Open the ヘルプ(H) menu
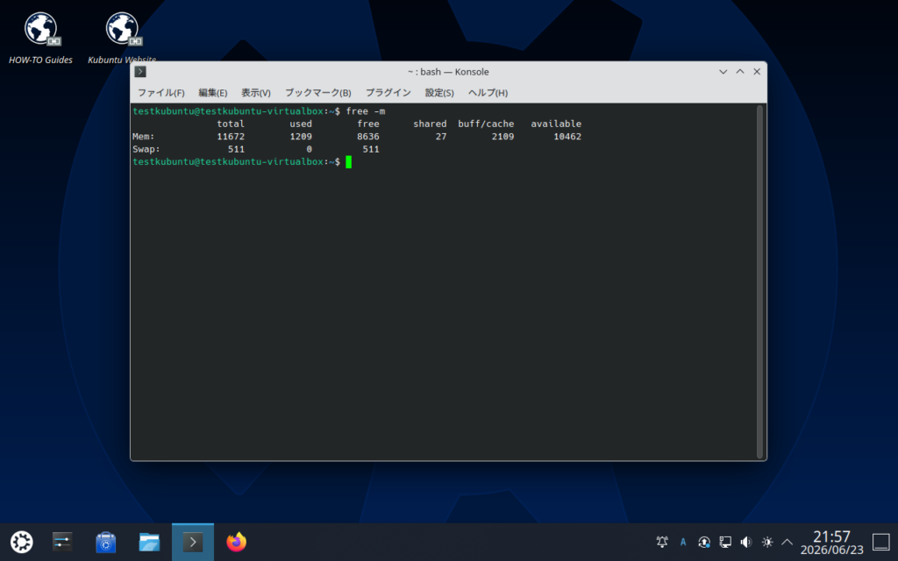 pyautogui.click(x=488, y=93)
